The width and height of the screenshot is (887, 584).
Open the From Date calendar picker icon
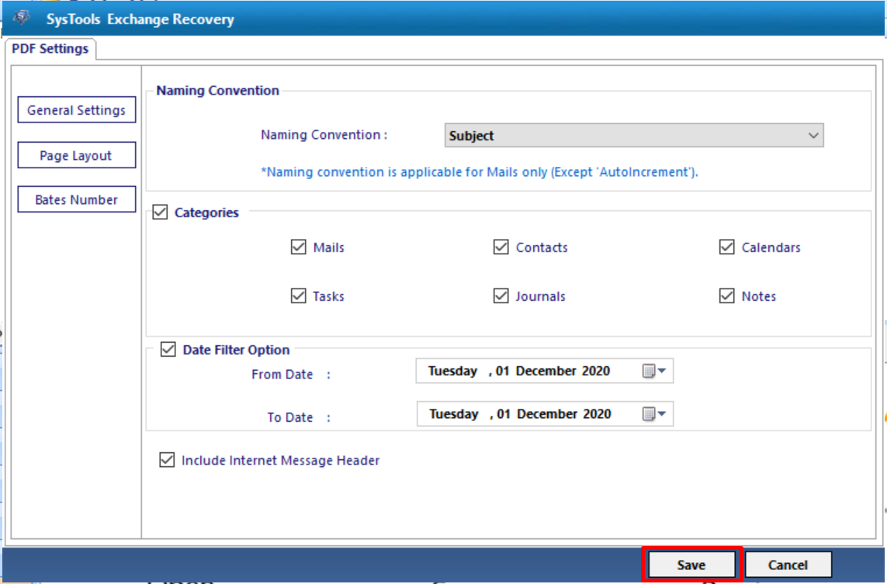[653, 371]
